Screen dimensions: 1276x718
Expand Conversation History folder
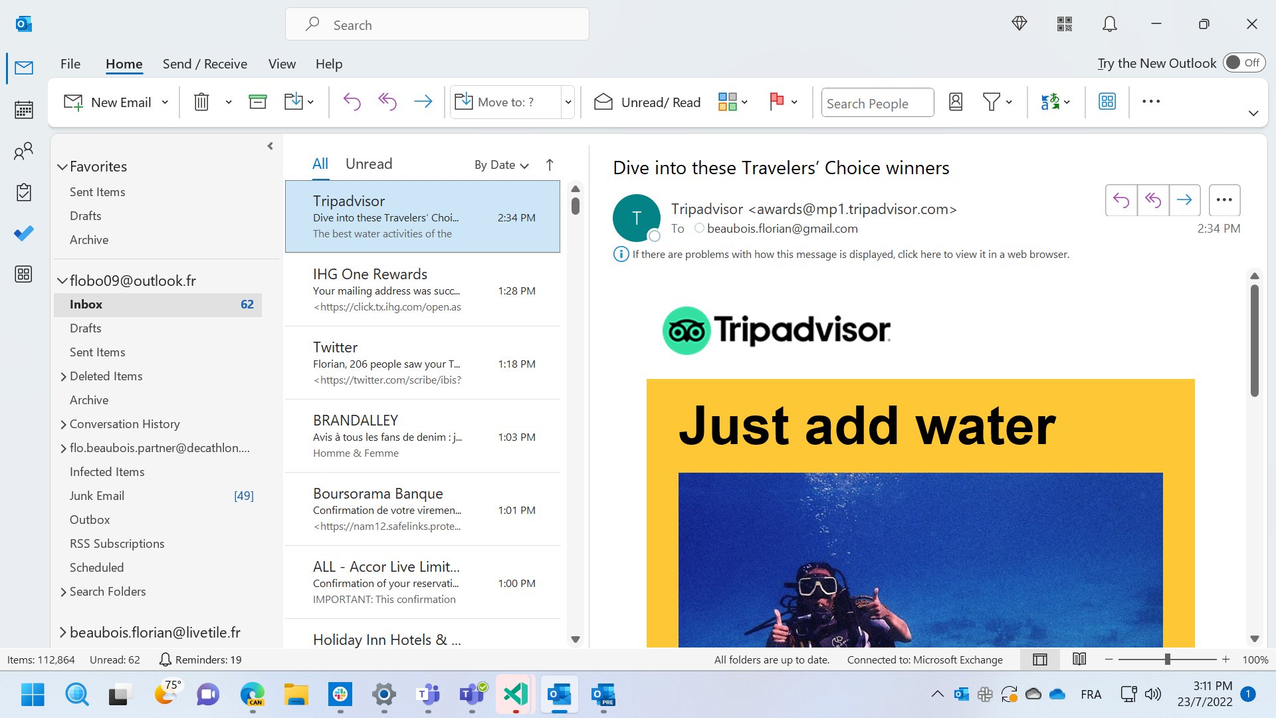[63, 425]
